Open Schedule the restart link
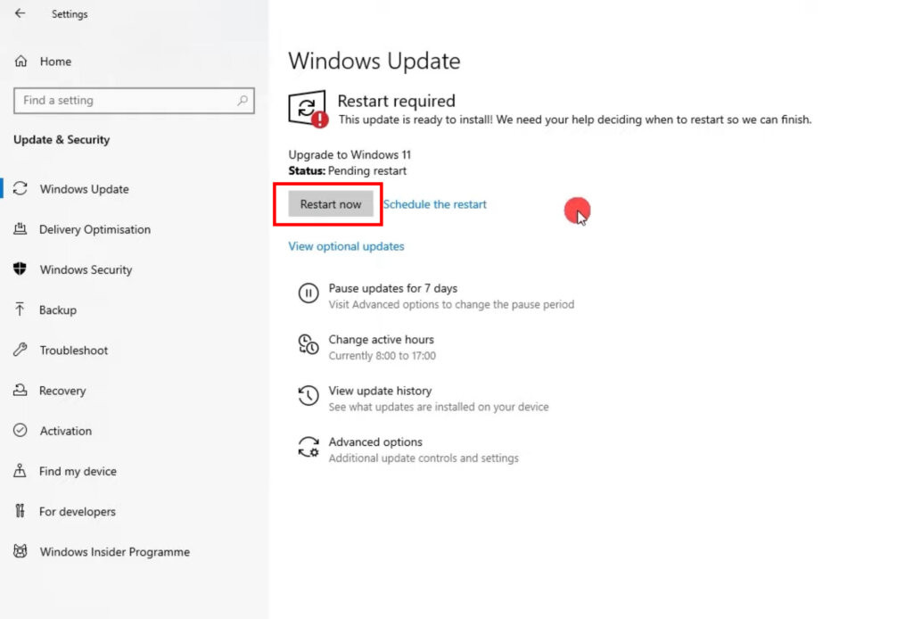Screen dimensions: 913x619 click(x=435, y=204)
